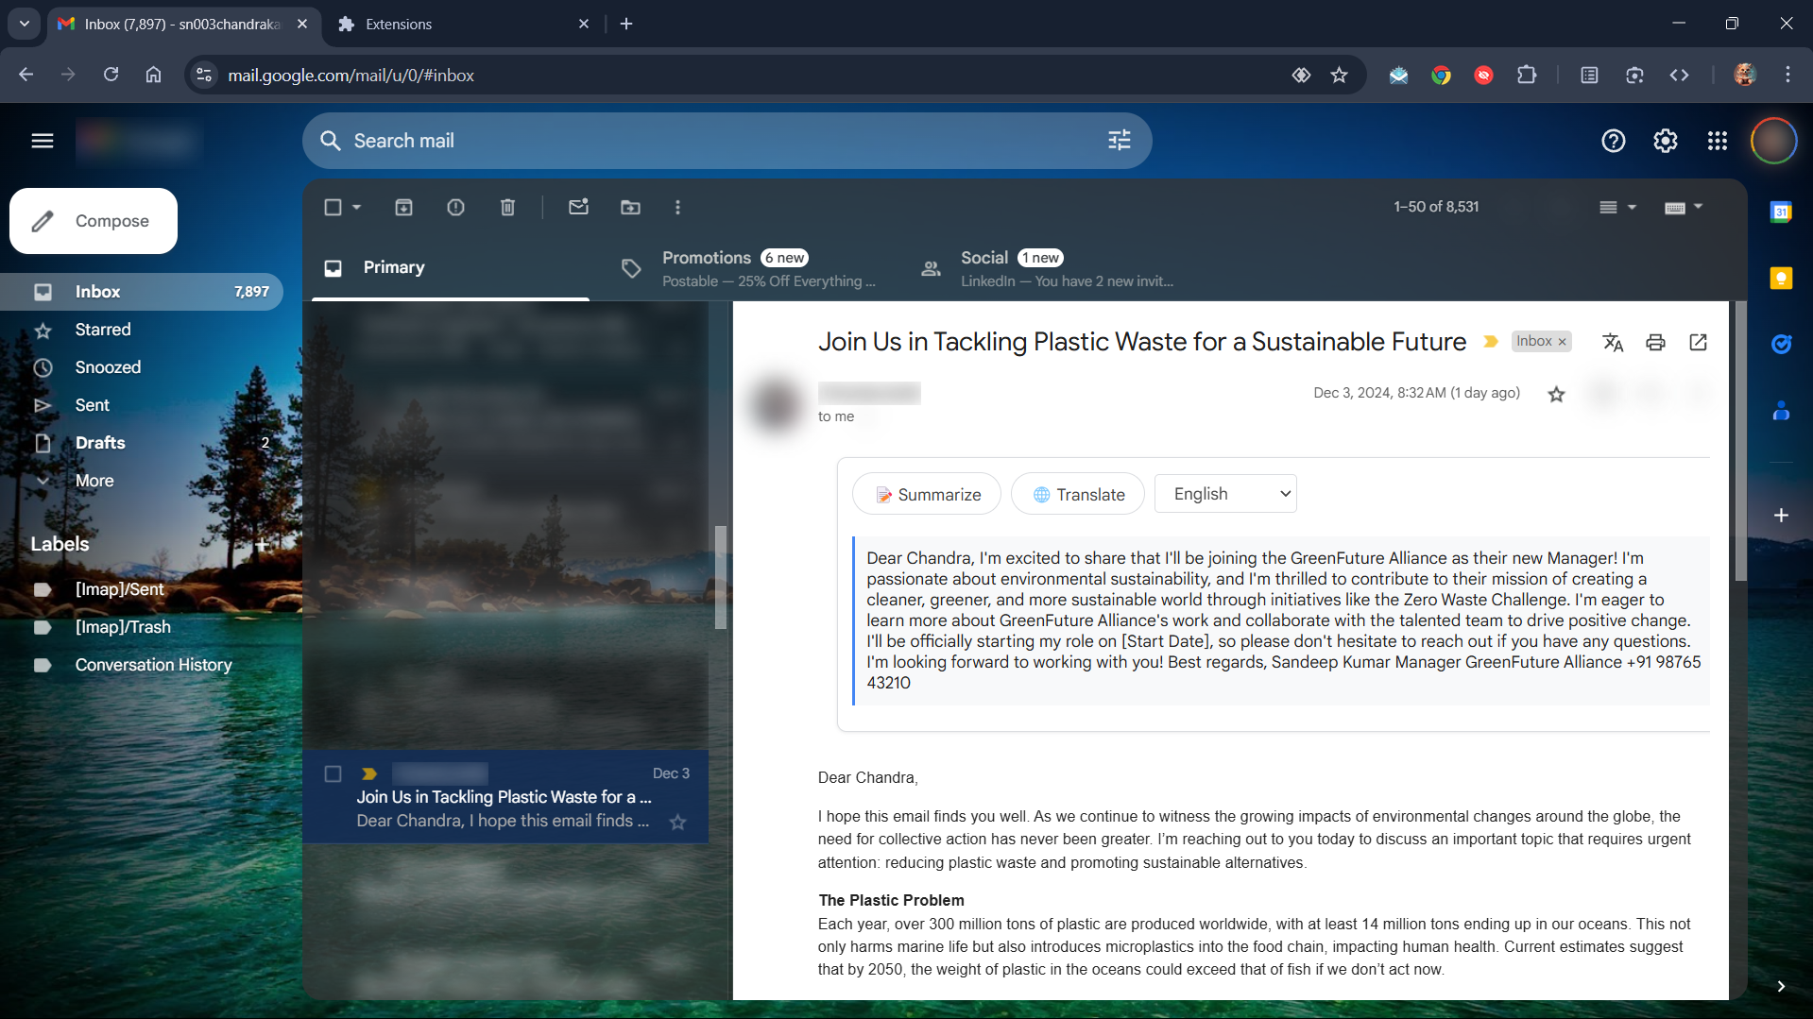Open Google Calendar side panel
Viewport: 1813px width, 1019px height.
pos(1781,212)
